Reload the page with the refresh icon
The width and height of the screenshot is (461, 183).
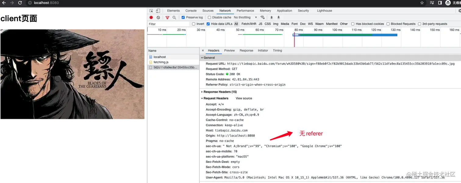20,3
